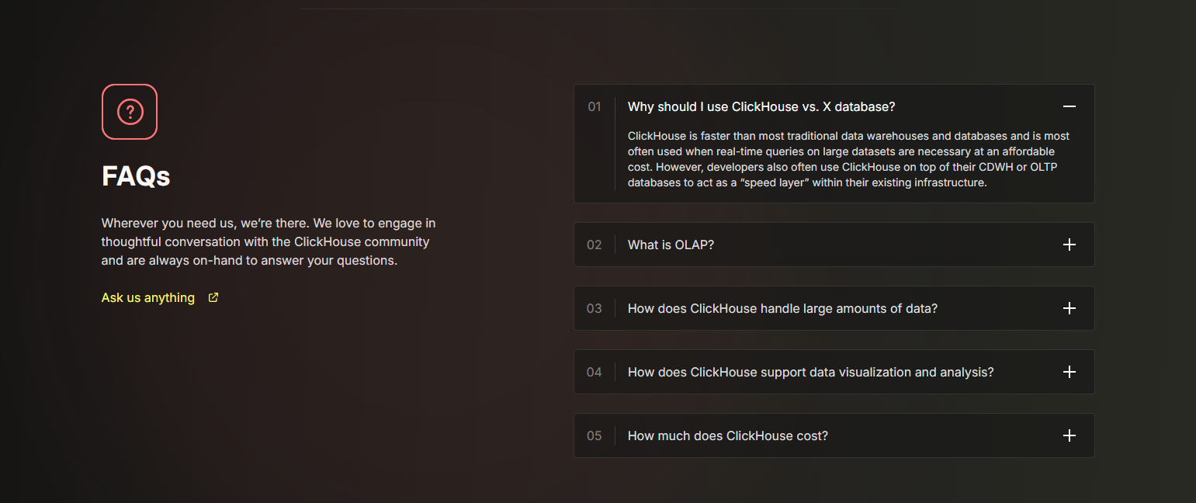
Task: Click the number 04 label
Action: (x=595, y=371)
